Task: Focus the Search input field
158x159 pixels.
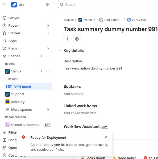Action: pyautogui.click(x=108, y=5)
